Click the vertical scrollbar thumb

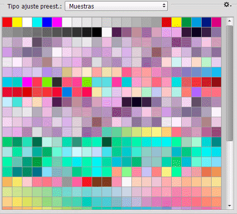230,83
